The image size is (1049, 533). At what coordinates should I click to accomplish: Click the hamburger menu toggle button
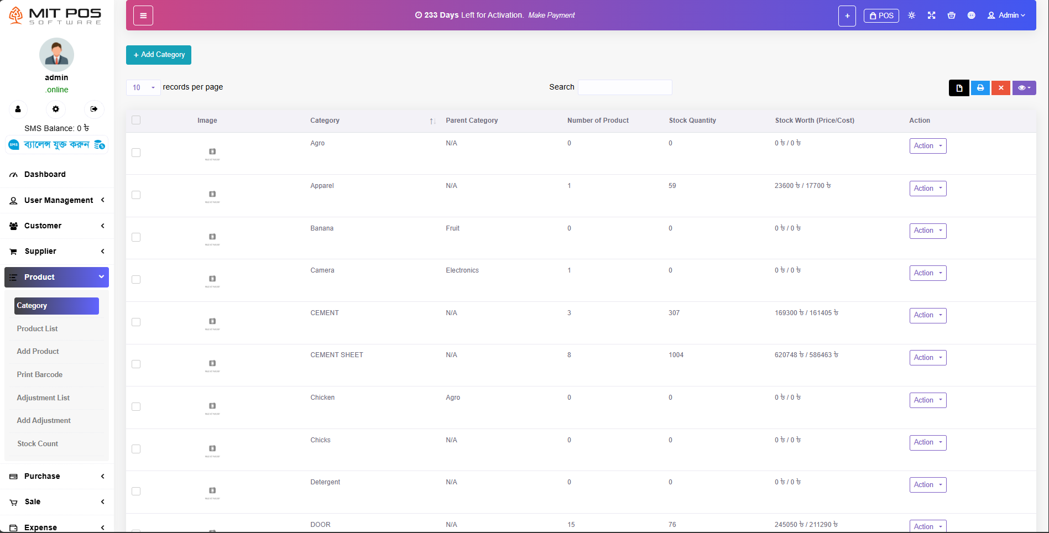(143, 15)
